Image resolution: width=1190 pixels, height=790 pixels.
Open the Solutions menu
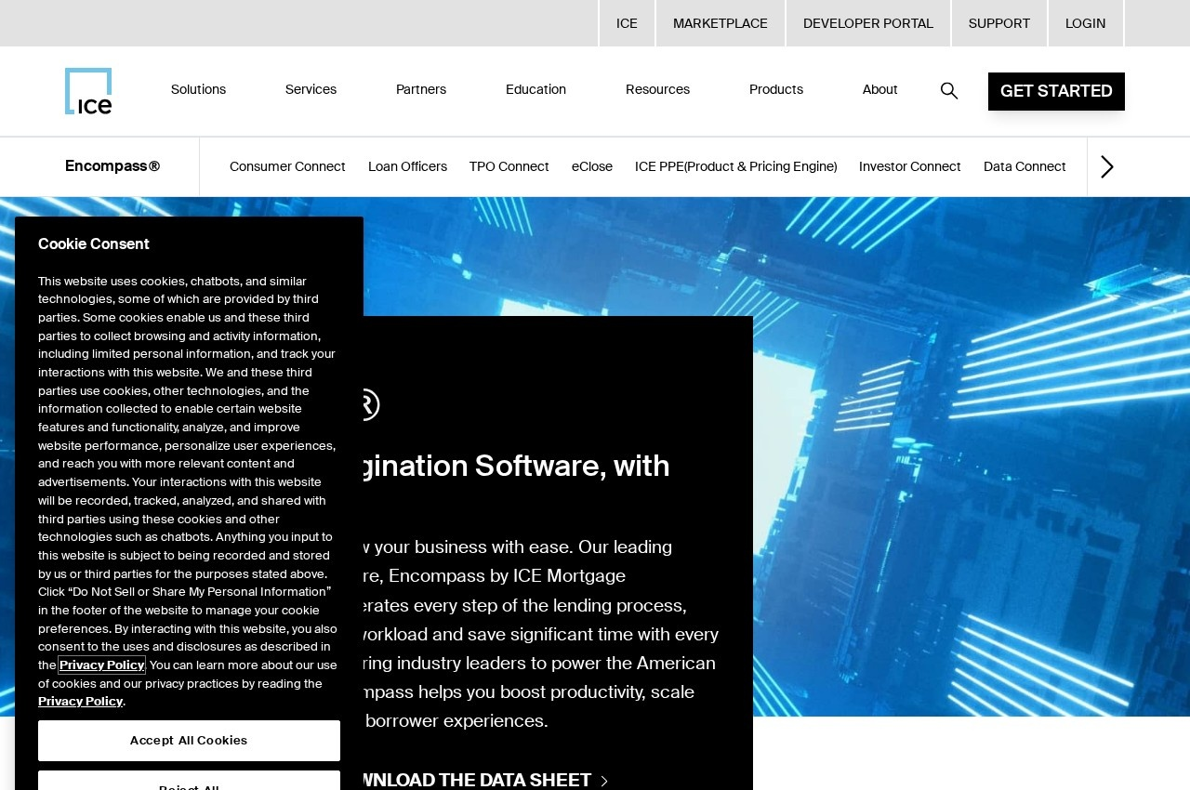198,90
